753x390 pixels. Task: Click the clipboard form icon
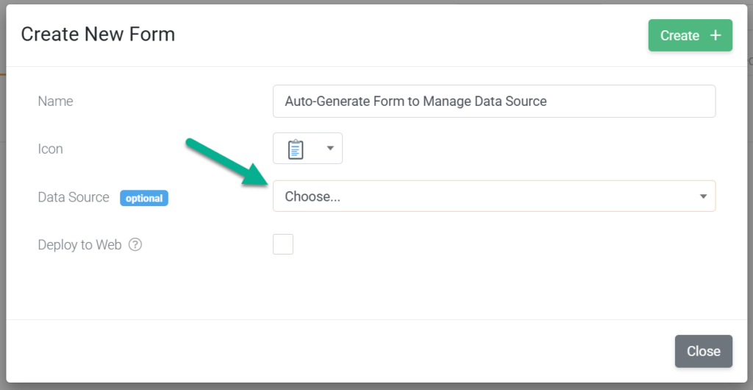pos(296,149)
